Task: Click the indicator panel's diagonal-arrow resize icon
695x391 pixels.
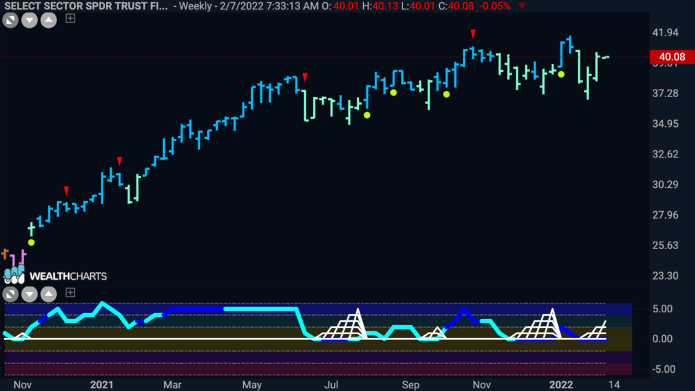Action: coord(10,294)
